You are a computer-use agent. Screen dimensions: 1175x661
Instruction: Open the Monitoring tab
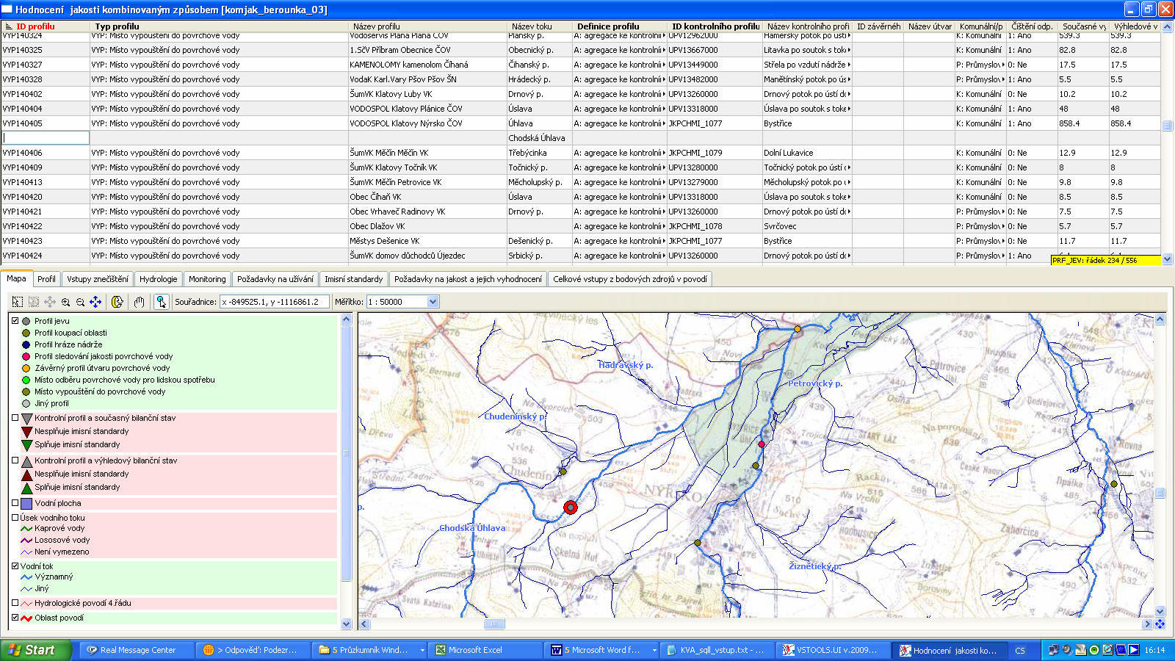coord(207,279)
